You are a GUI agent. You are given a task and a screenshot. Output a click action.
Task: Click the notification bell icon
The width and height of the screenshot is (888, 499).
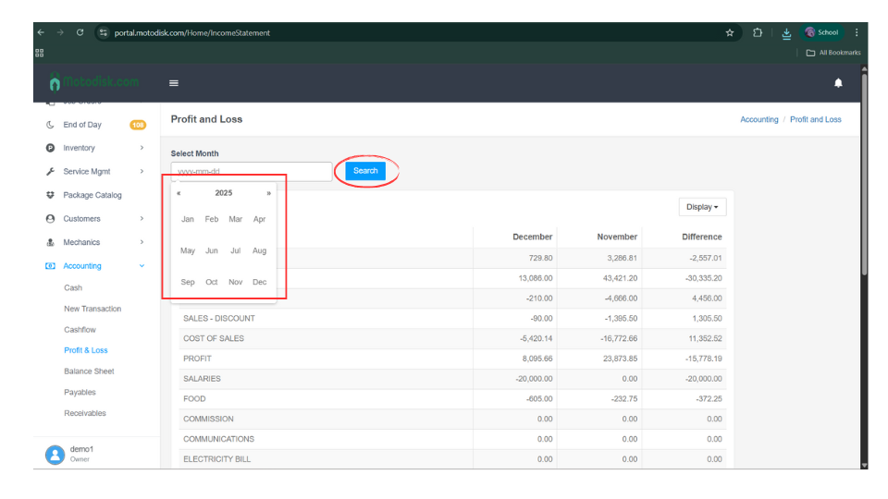[838, 83]
